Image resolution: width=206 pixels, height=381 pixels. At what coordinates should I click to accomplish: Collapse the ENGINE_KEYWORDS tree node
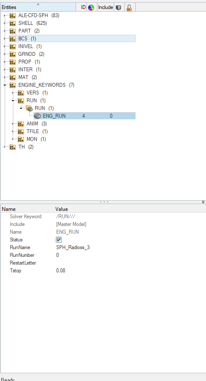point(5,85)
